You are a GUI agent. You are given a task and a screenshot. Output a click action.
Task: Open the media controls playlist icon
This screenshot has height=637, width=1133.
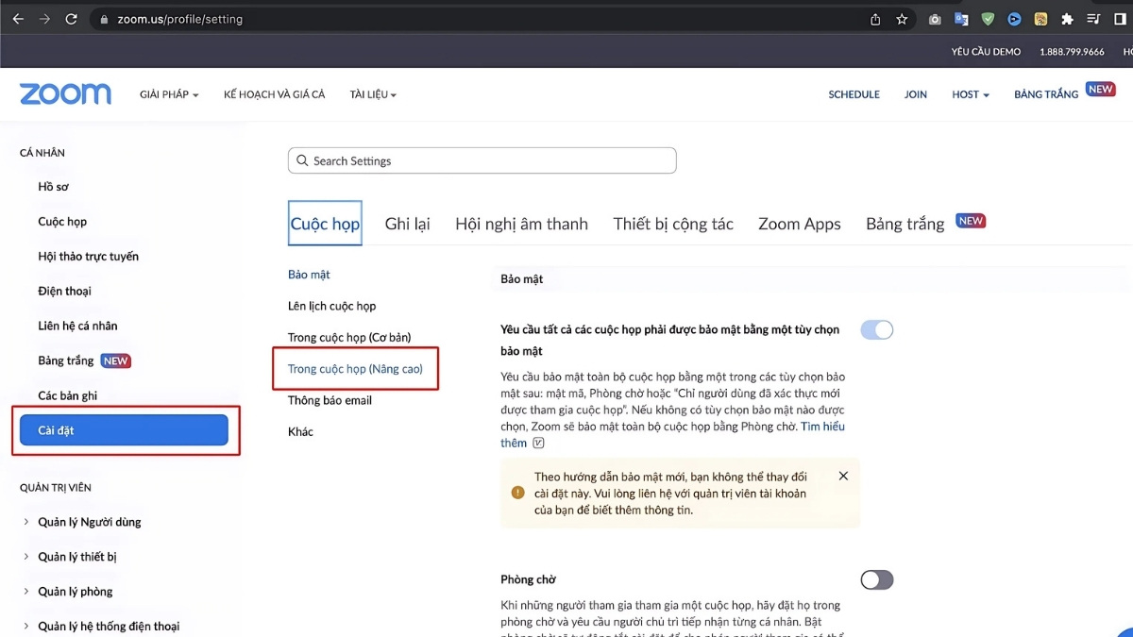click(1093, 19)
